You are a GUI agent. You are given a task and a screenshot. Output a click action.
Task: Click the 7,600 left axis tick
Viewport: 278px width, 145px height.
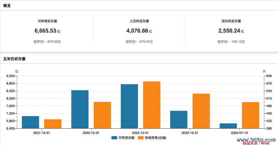(x=10, y=106)
